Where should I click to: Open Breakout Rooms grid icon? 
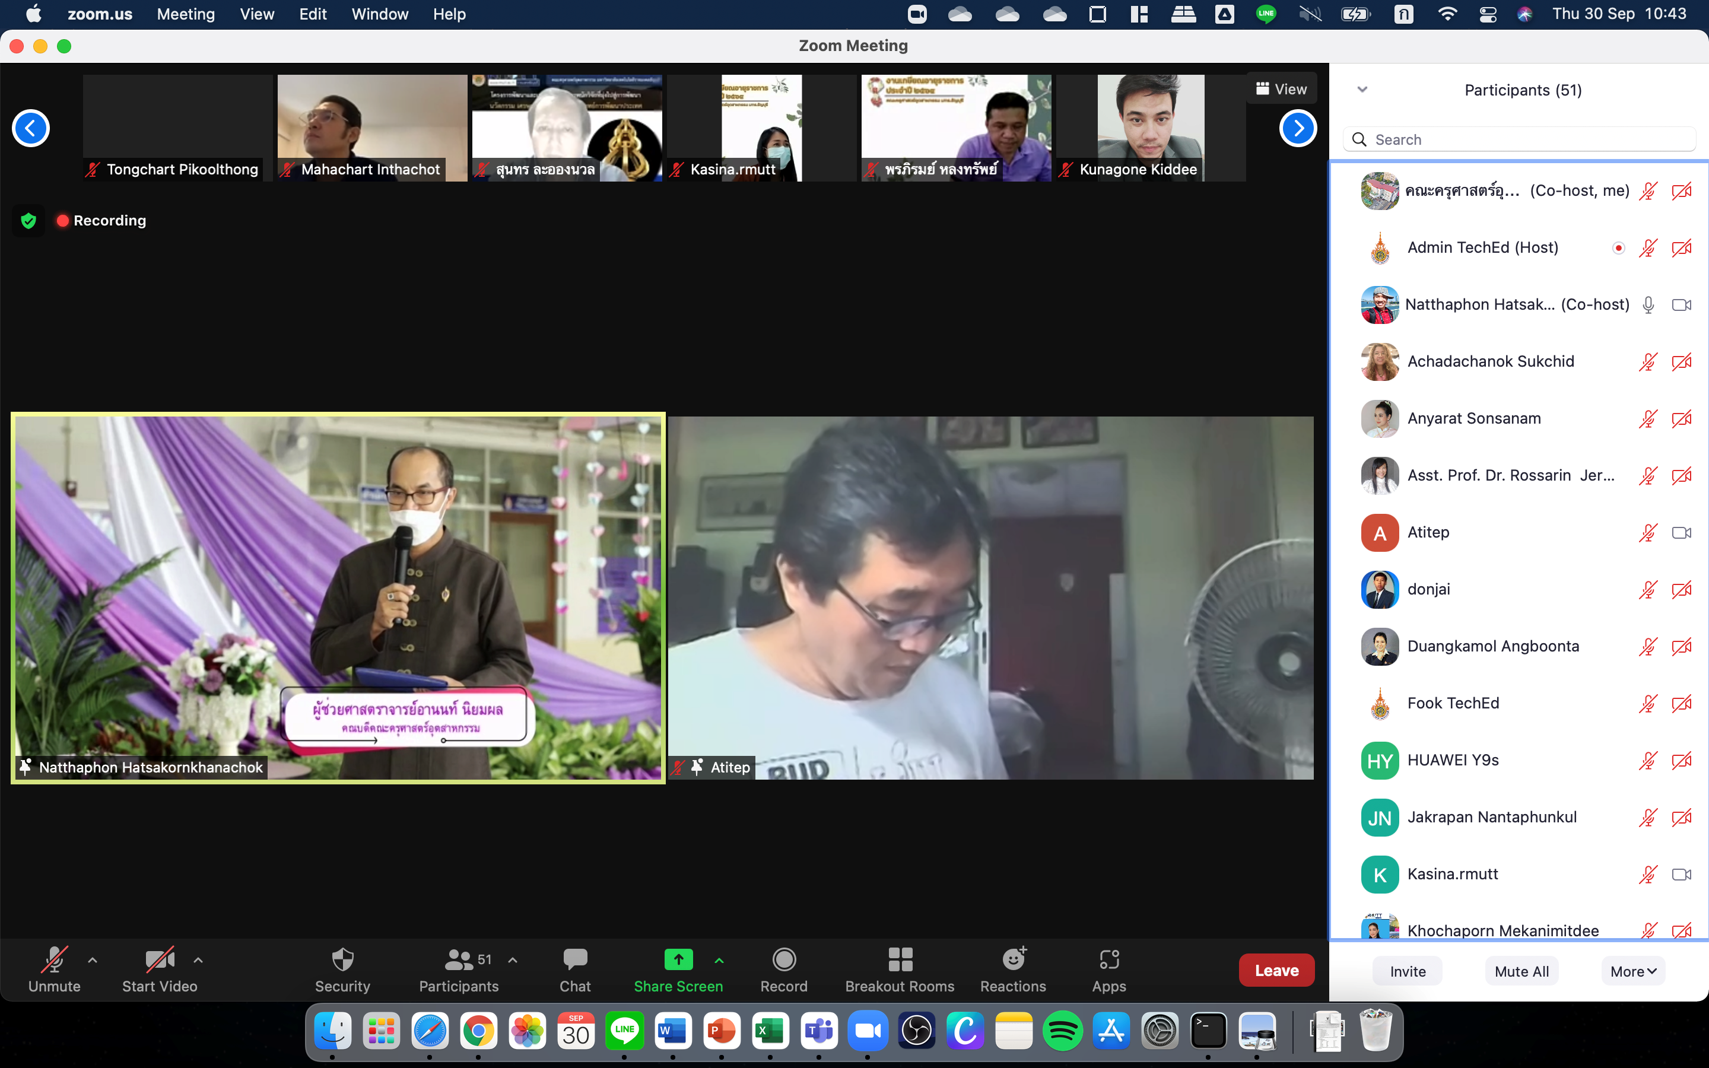tap(900, 960)
